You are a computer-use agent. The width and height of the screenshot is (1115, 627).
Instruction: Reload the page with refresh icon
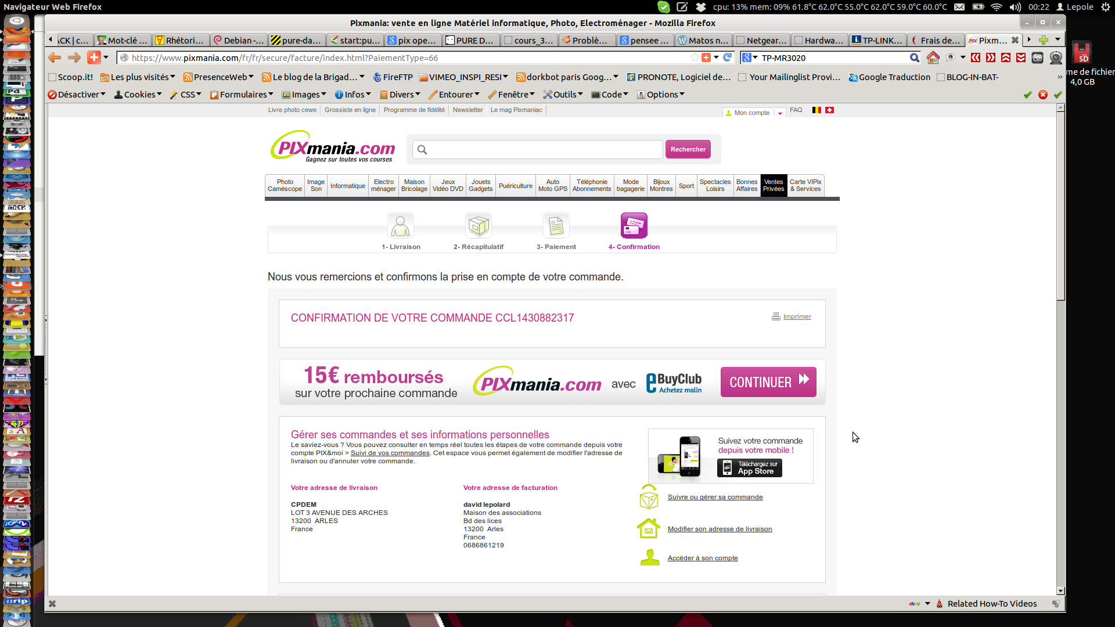tap(727, 57)
